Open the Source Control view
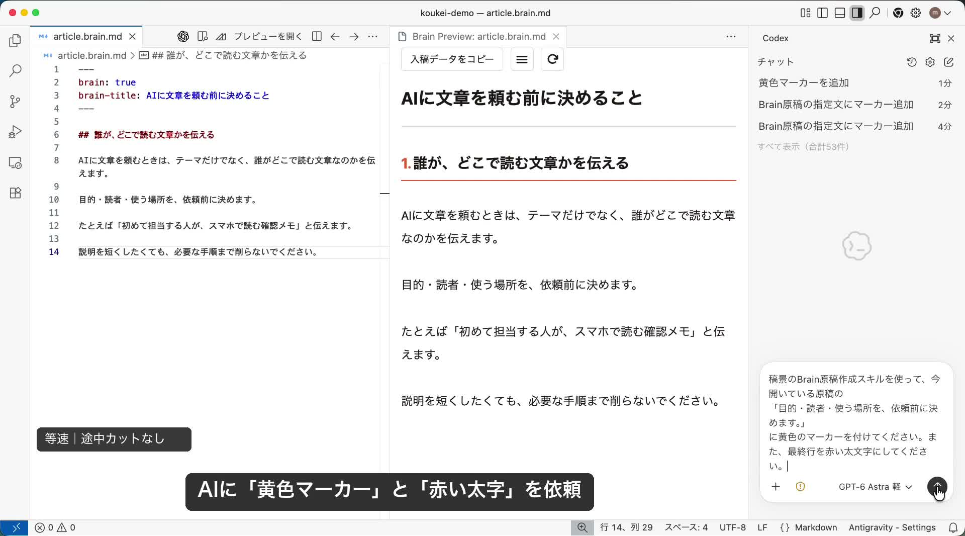This screenshot has width=965, height=536. [15, 102]
